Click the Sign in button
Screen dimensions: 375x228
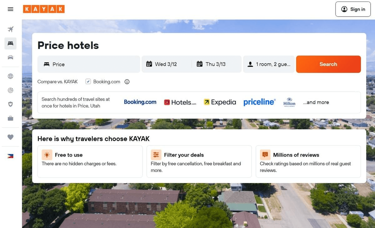pyautogui.click(x=353, y=9)
